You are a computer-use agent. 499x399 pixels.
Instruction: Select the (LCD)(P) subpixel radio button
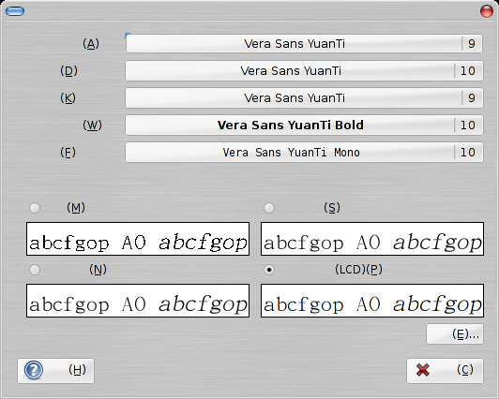point(269,270)
